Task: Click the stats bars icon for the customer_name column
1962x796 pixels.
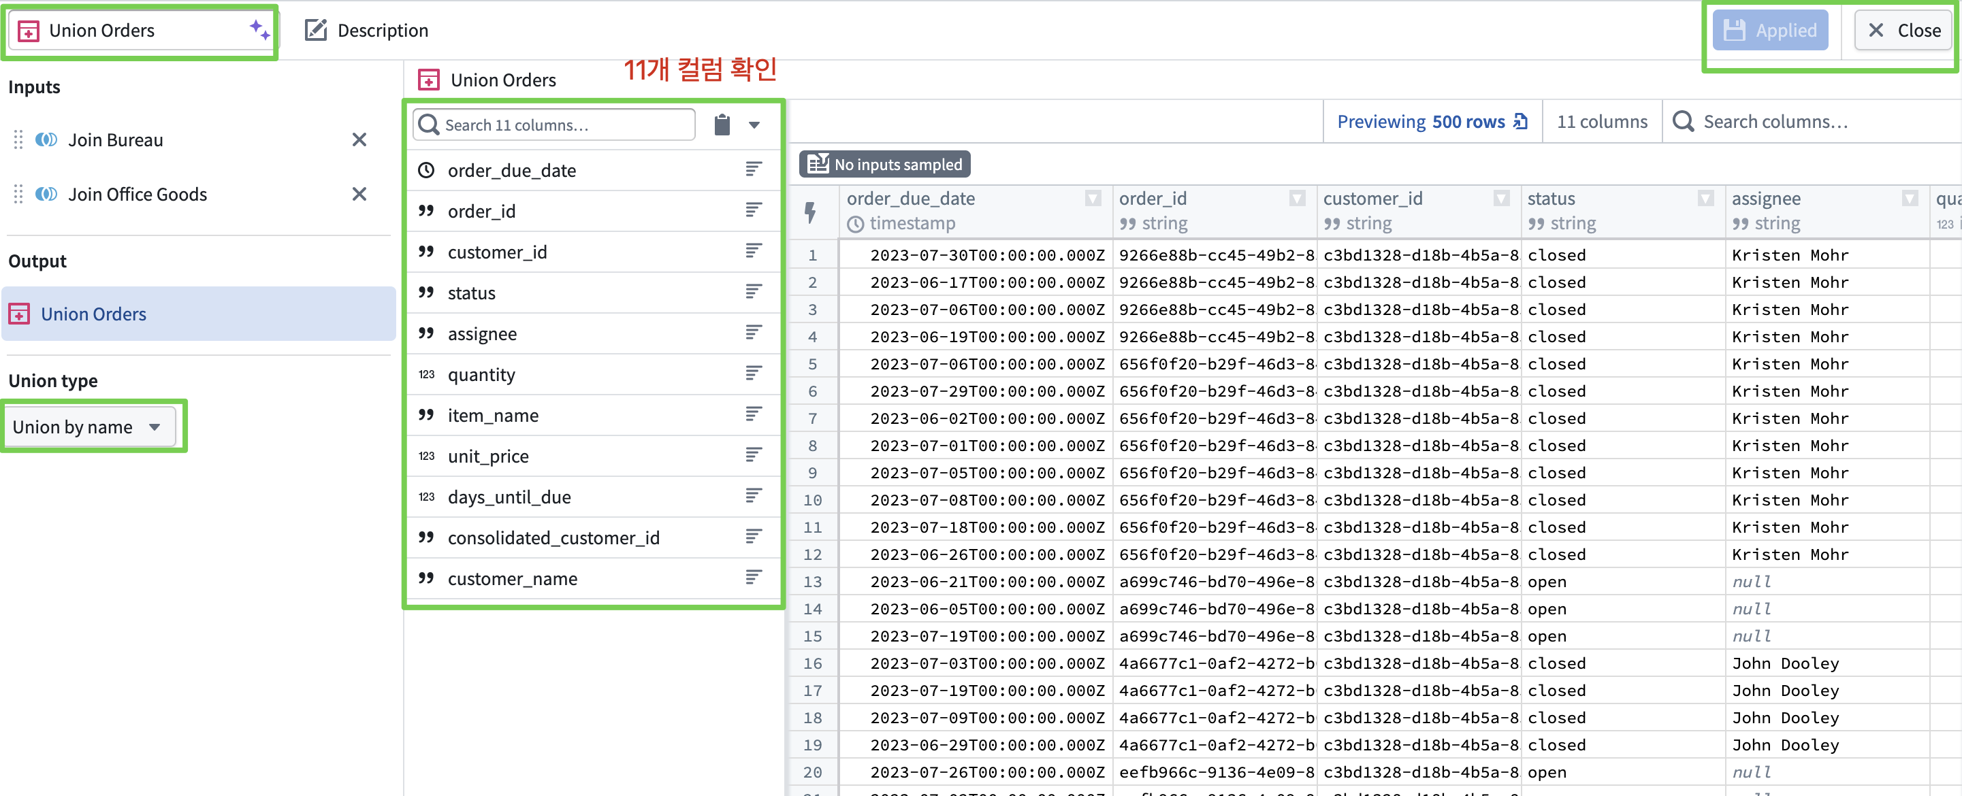Action: (753, 578)
